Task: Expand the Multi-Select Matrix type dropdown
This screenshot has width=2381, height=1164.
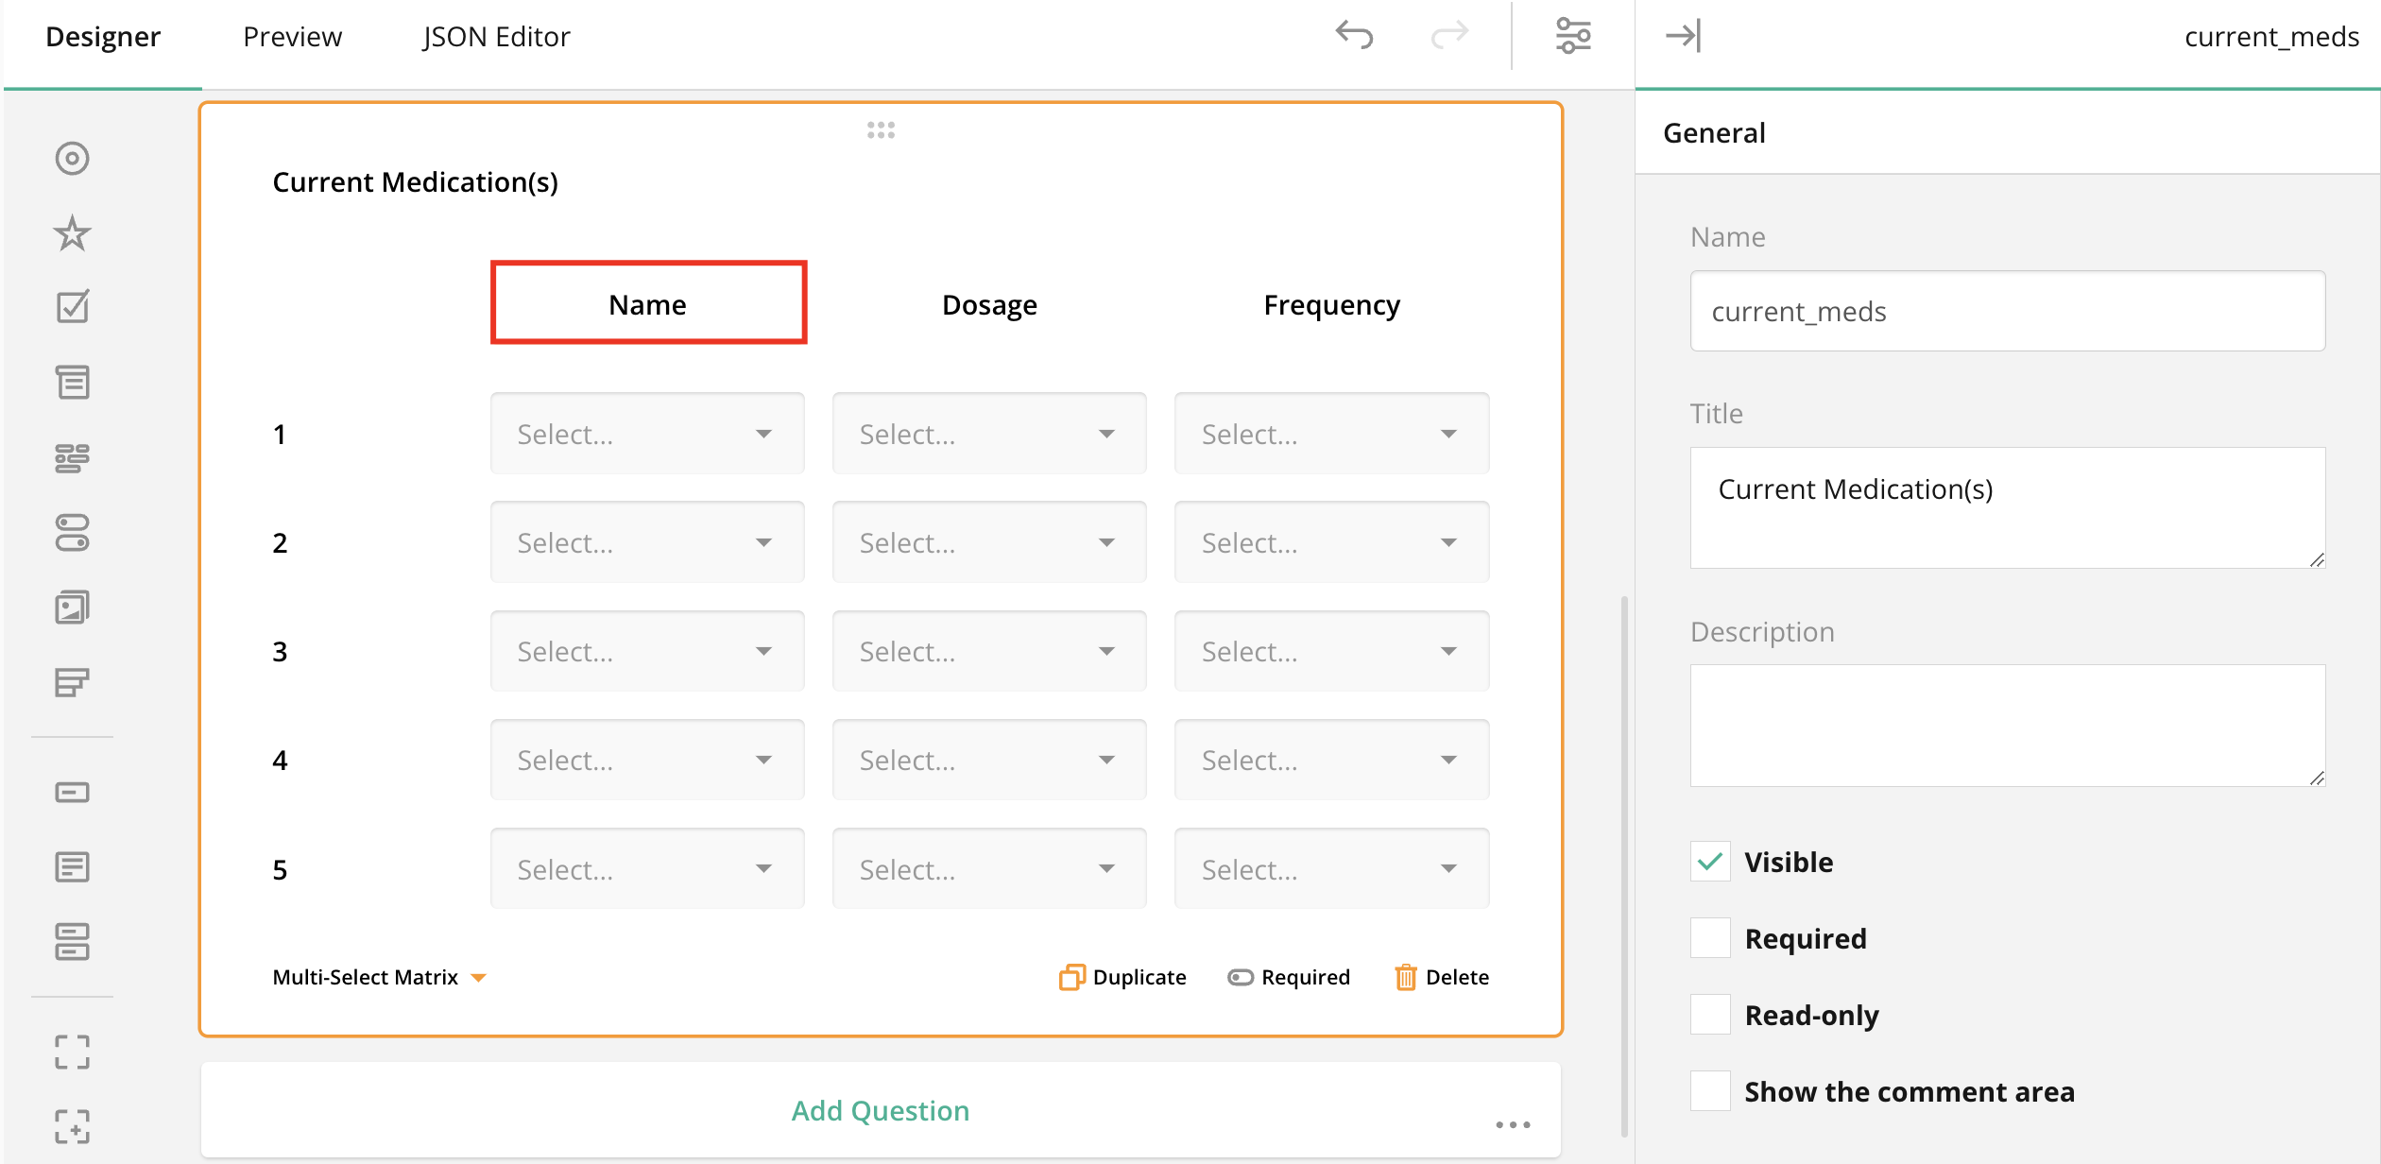Action: (x=380, y=977)
